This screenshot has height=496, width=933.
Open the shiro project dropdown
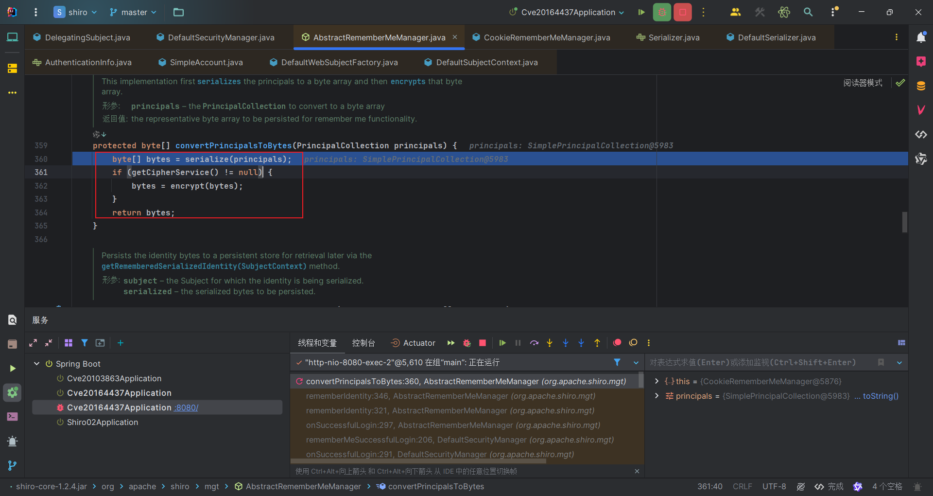tap(75, 12)
